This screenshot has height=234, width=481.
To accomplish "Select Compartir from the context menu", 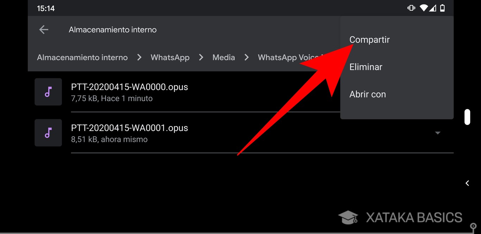I will coord(369,40).
